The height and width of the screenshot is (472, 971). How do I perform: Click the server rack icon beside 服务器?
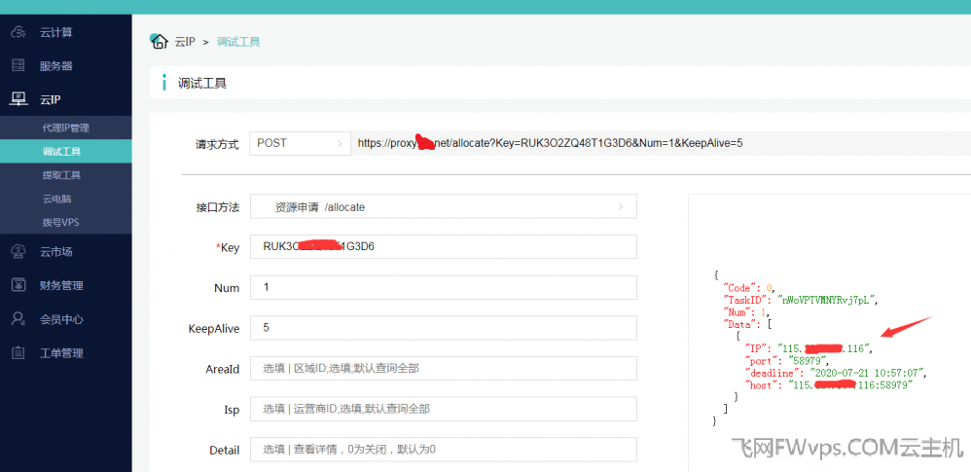[x=18, y=65]
